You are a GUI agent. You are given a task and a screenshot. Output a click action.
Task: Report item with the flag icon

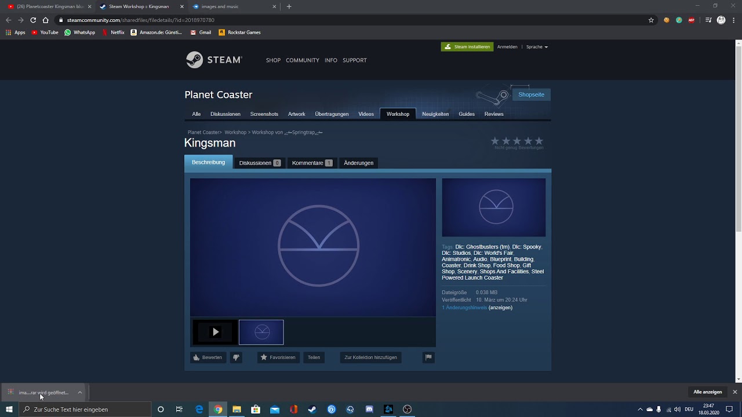(x=428, y=357)
